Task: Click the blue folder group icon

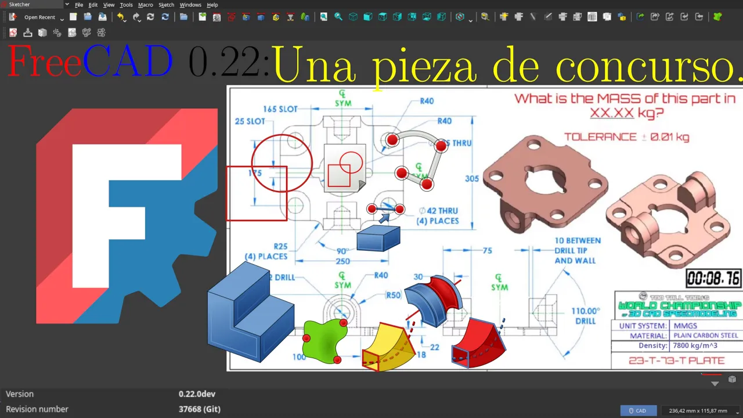Action: pos(183,17)
